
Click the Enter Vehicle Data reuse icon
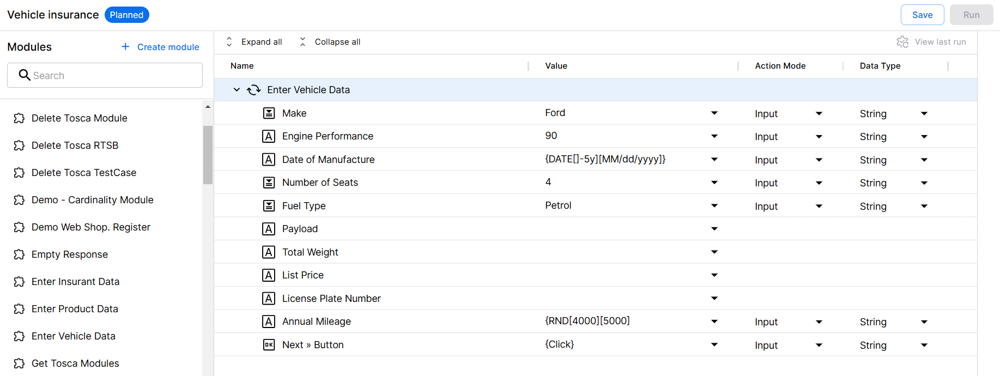pyautogui.click(x=254, y=90)
